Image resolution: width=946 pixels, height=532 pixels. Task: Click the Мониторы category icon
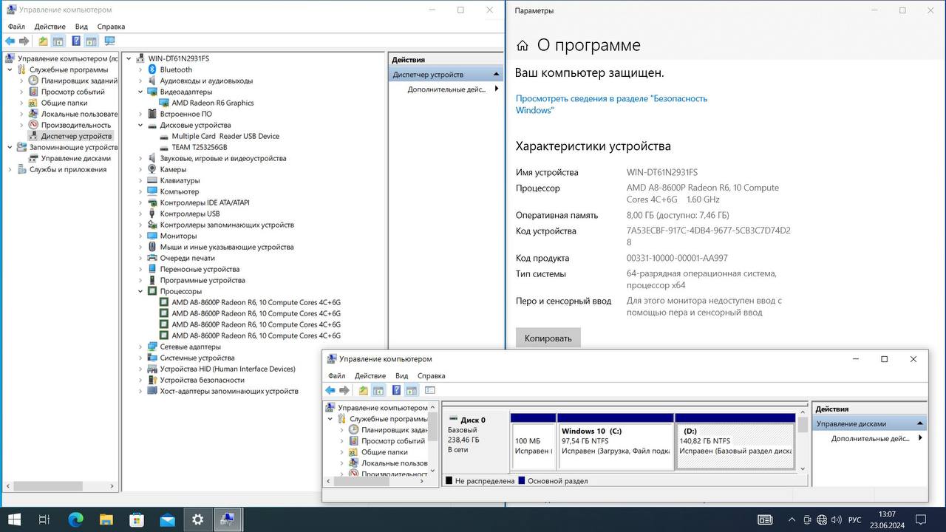coord(153,236)
